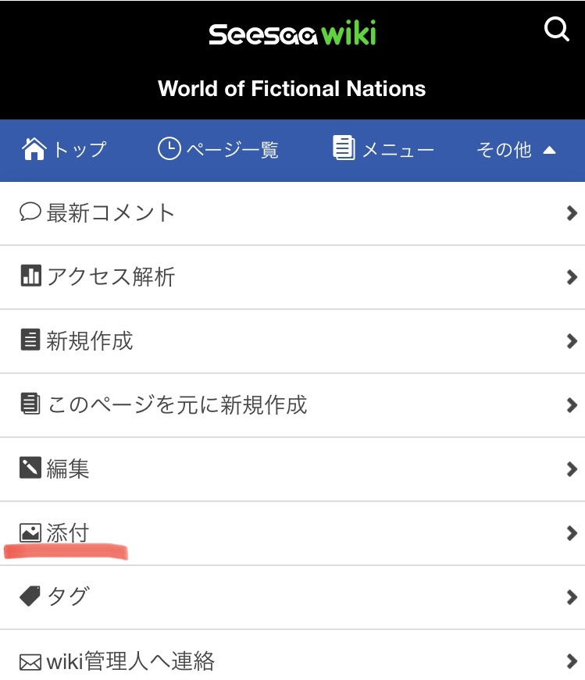This screenshot has width=585, height=680.
Task: Click the tag icon for タグ
Action: (x=30, y=596)
